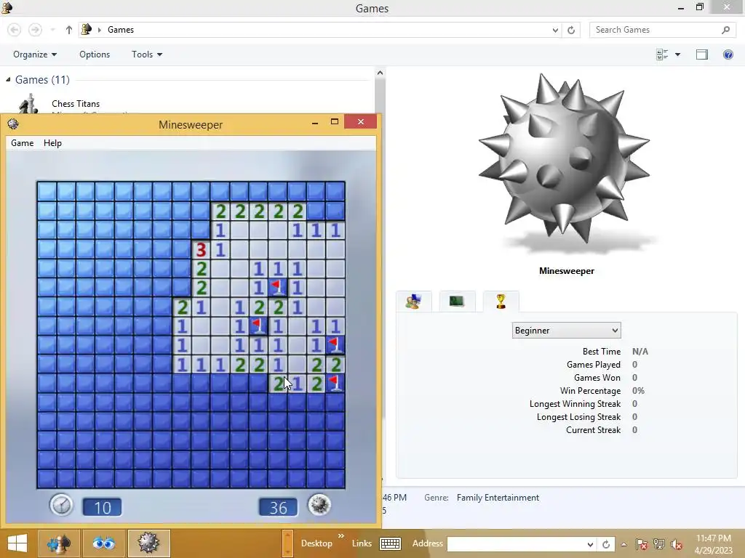Click the mines remaining value 36

pos(279,507)
